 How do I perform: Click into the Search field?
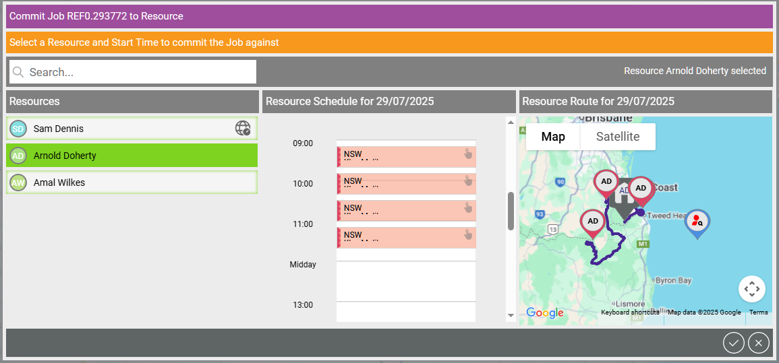(x=133, y=72)
